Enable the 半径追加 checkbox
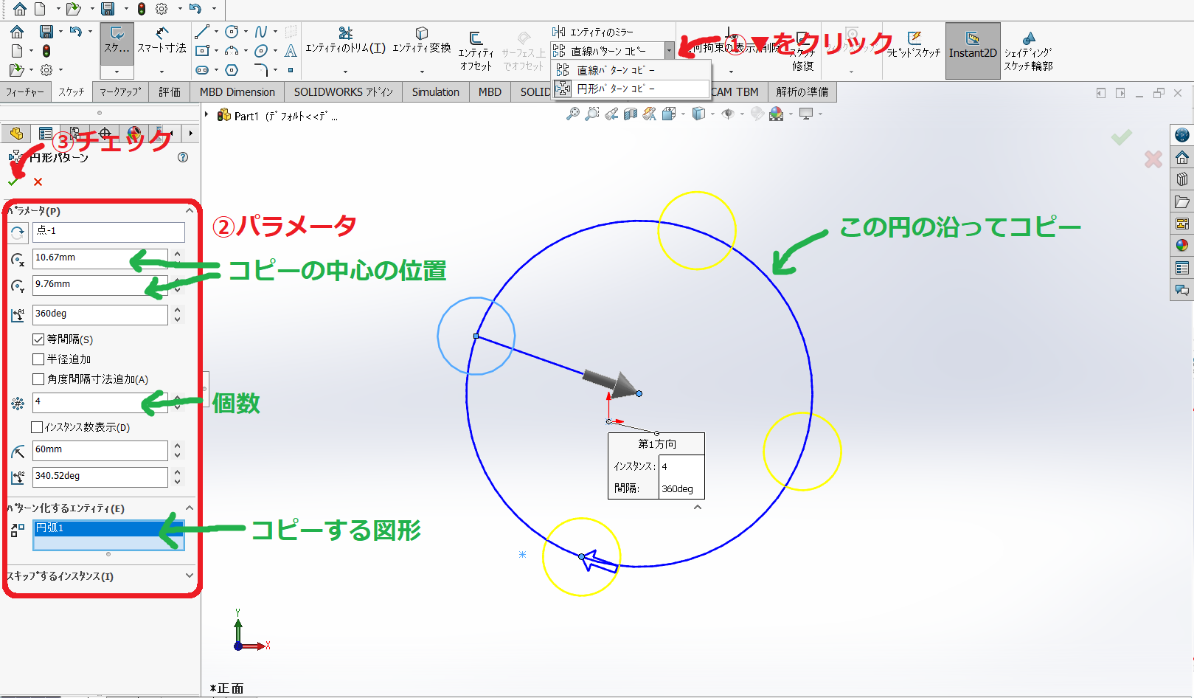This screenshot has height=698, width=1194. [38, 359]
